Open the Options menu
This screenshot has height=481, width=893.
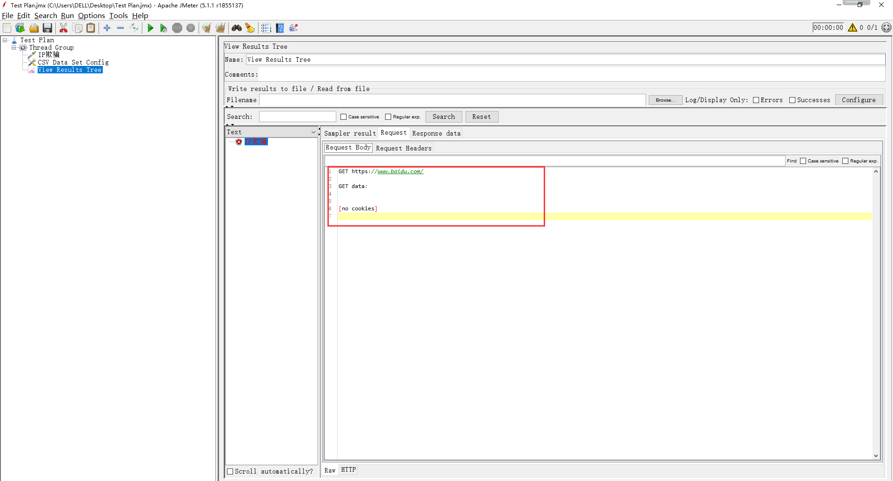[x=91, y=15]
